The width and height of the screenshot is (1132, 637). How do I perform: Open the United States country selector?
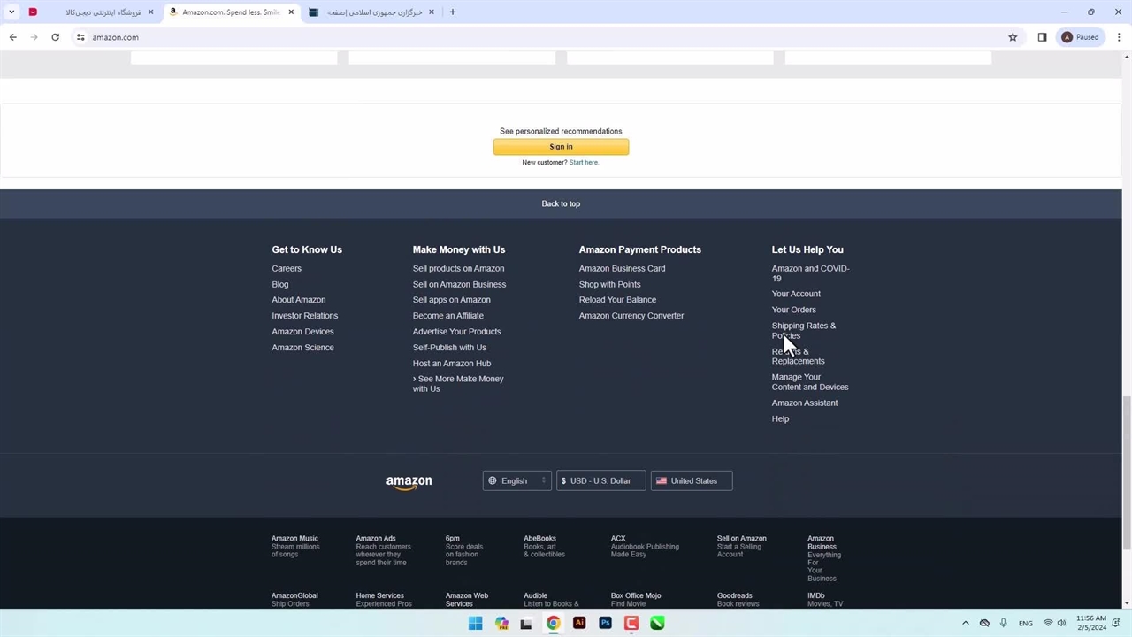[x=691, y=480]
